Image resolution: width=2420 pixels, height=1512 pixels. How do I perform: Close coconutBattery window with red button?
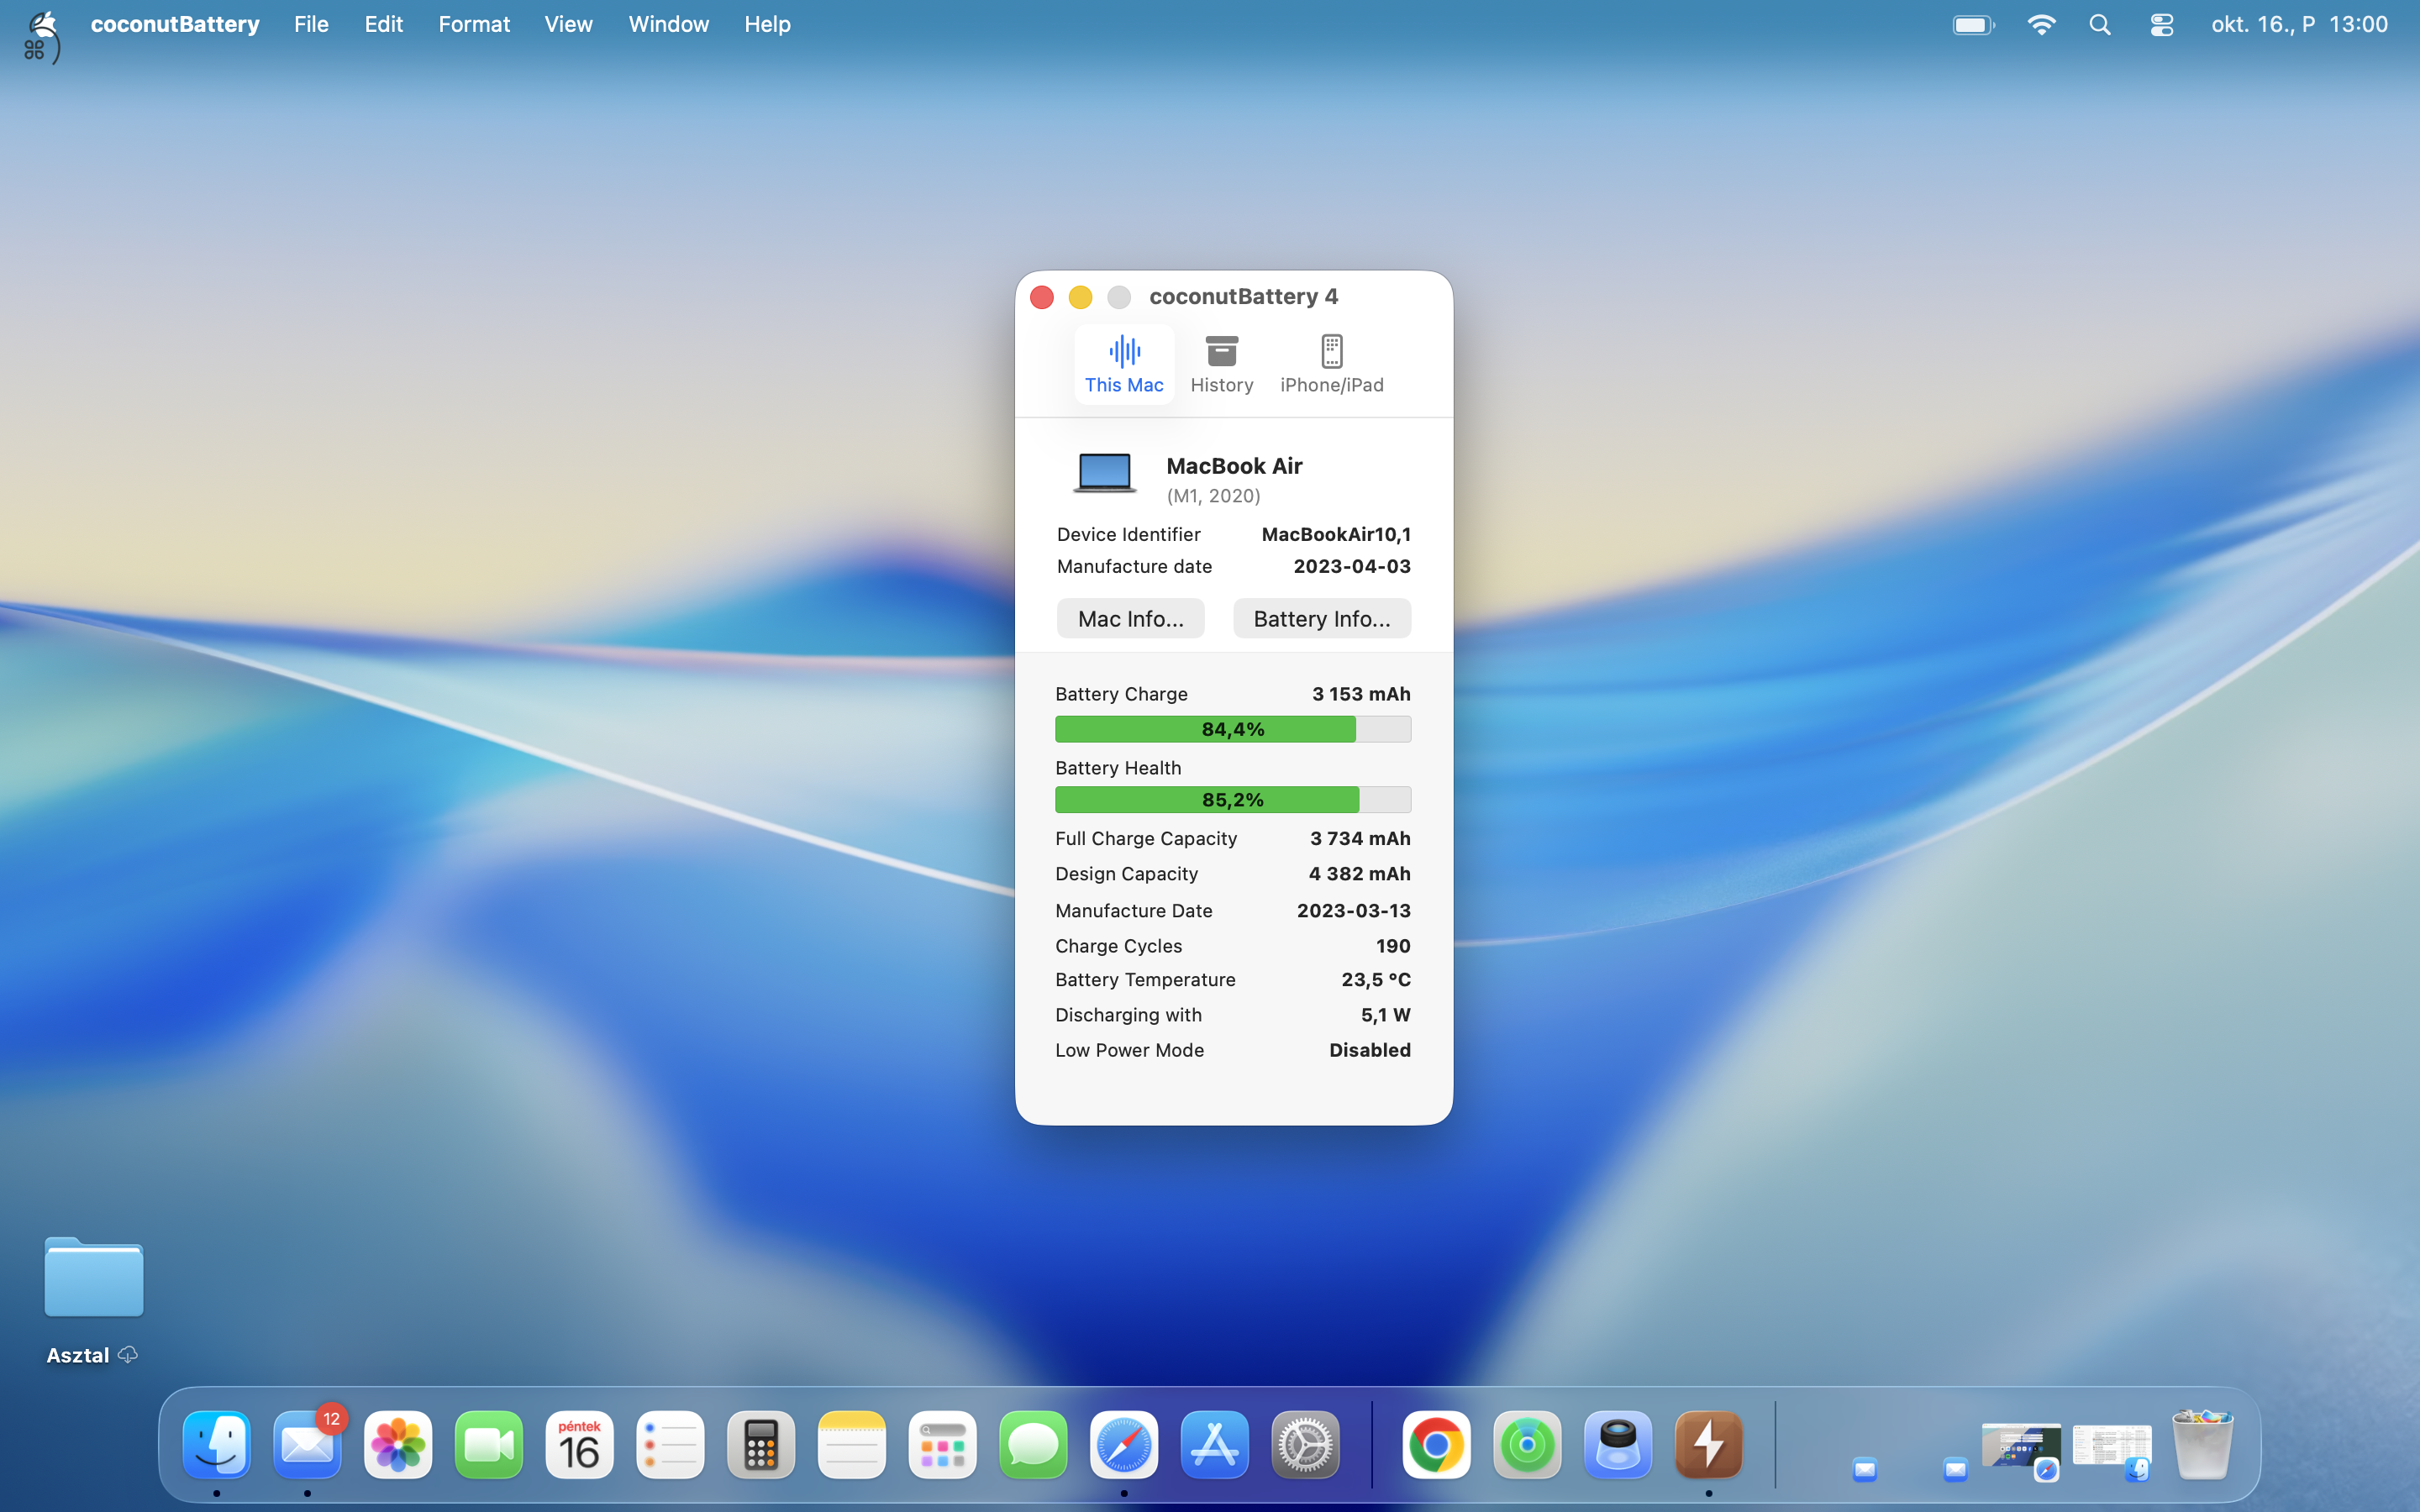click(1041, 297)
